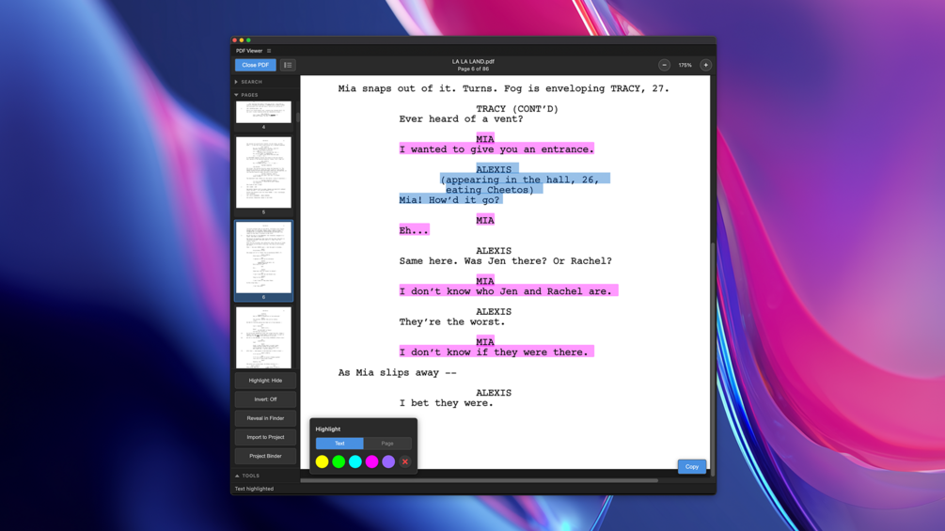Click the Copy button
The image size is (945, 531).
click(692, 466)
